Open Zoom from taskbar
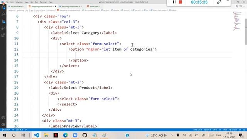247x139 pixels. [75, 135]
